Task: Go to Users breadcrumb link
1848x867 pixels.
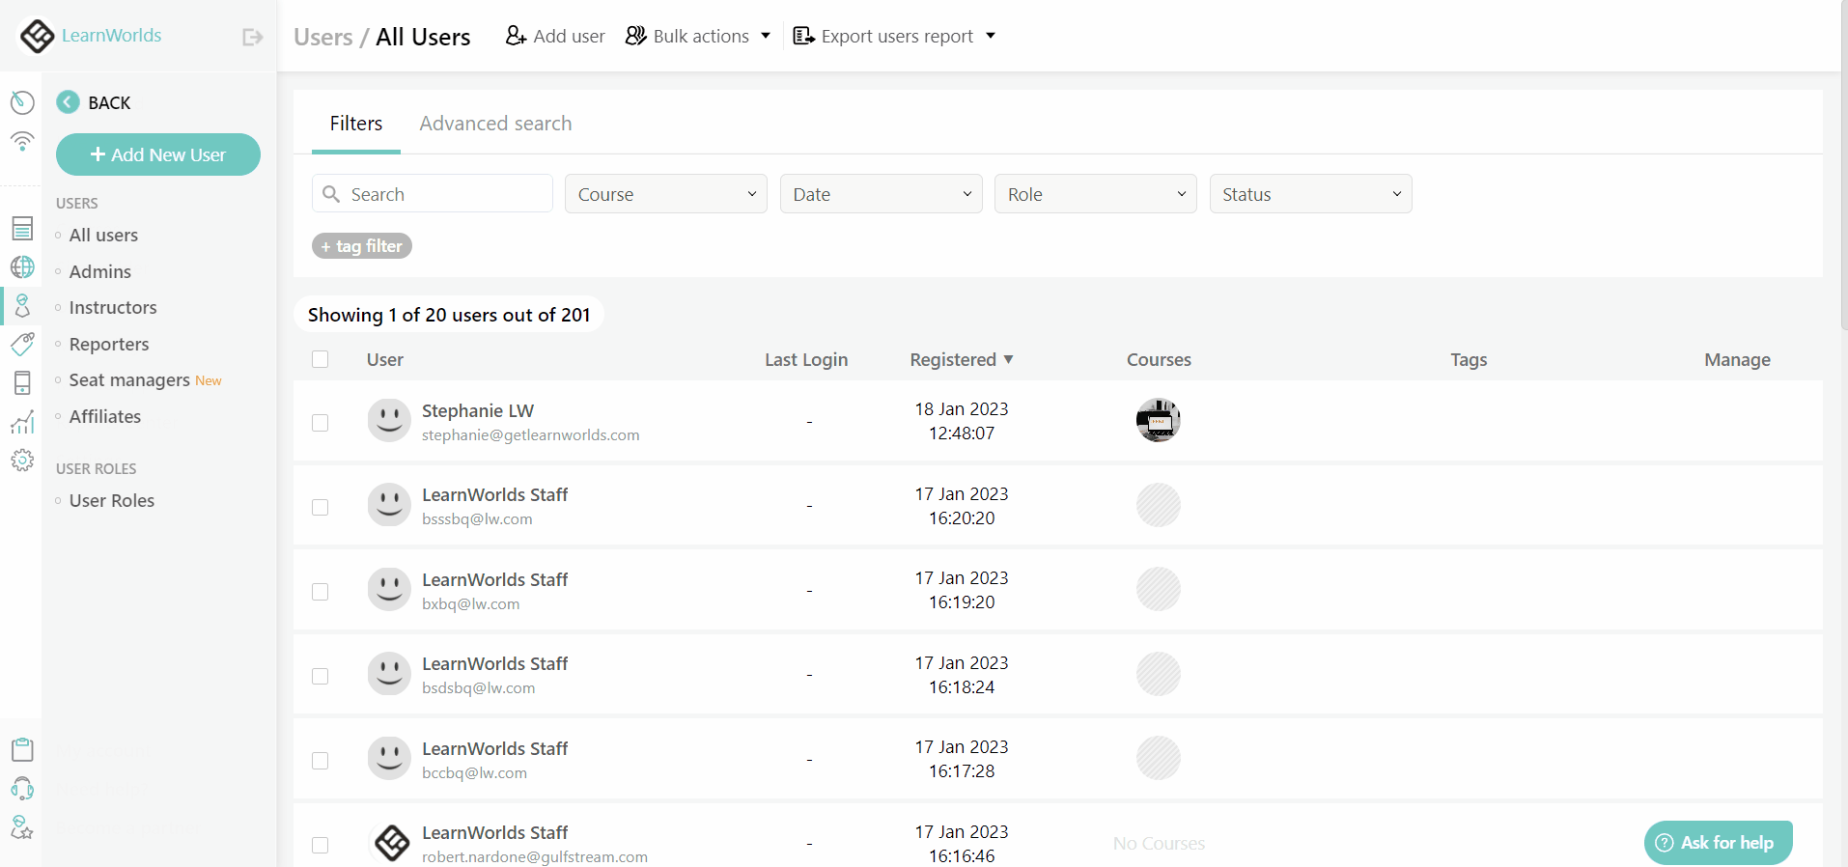Action: pos(323,37)
